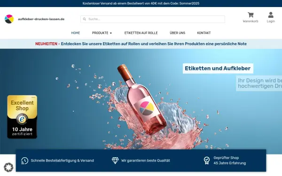Screen dimensions: 282x176
Task: Open the Trusted Shops Excellent Shop badge
Action: click(x=22, y=117)
